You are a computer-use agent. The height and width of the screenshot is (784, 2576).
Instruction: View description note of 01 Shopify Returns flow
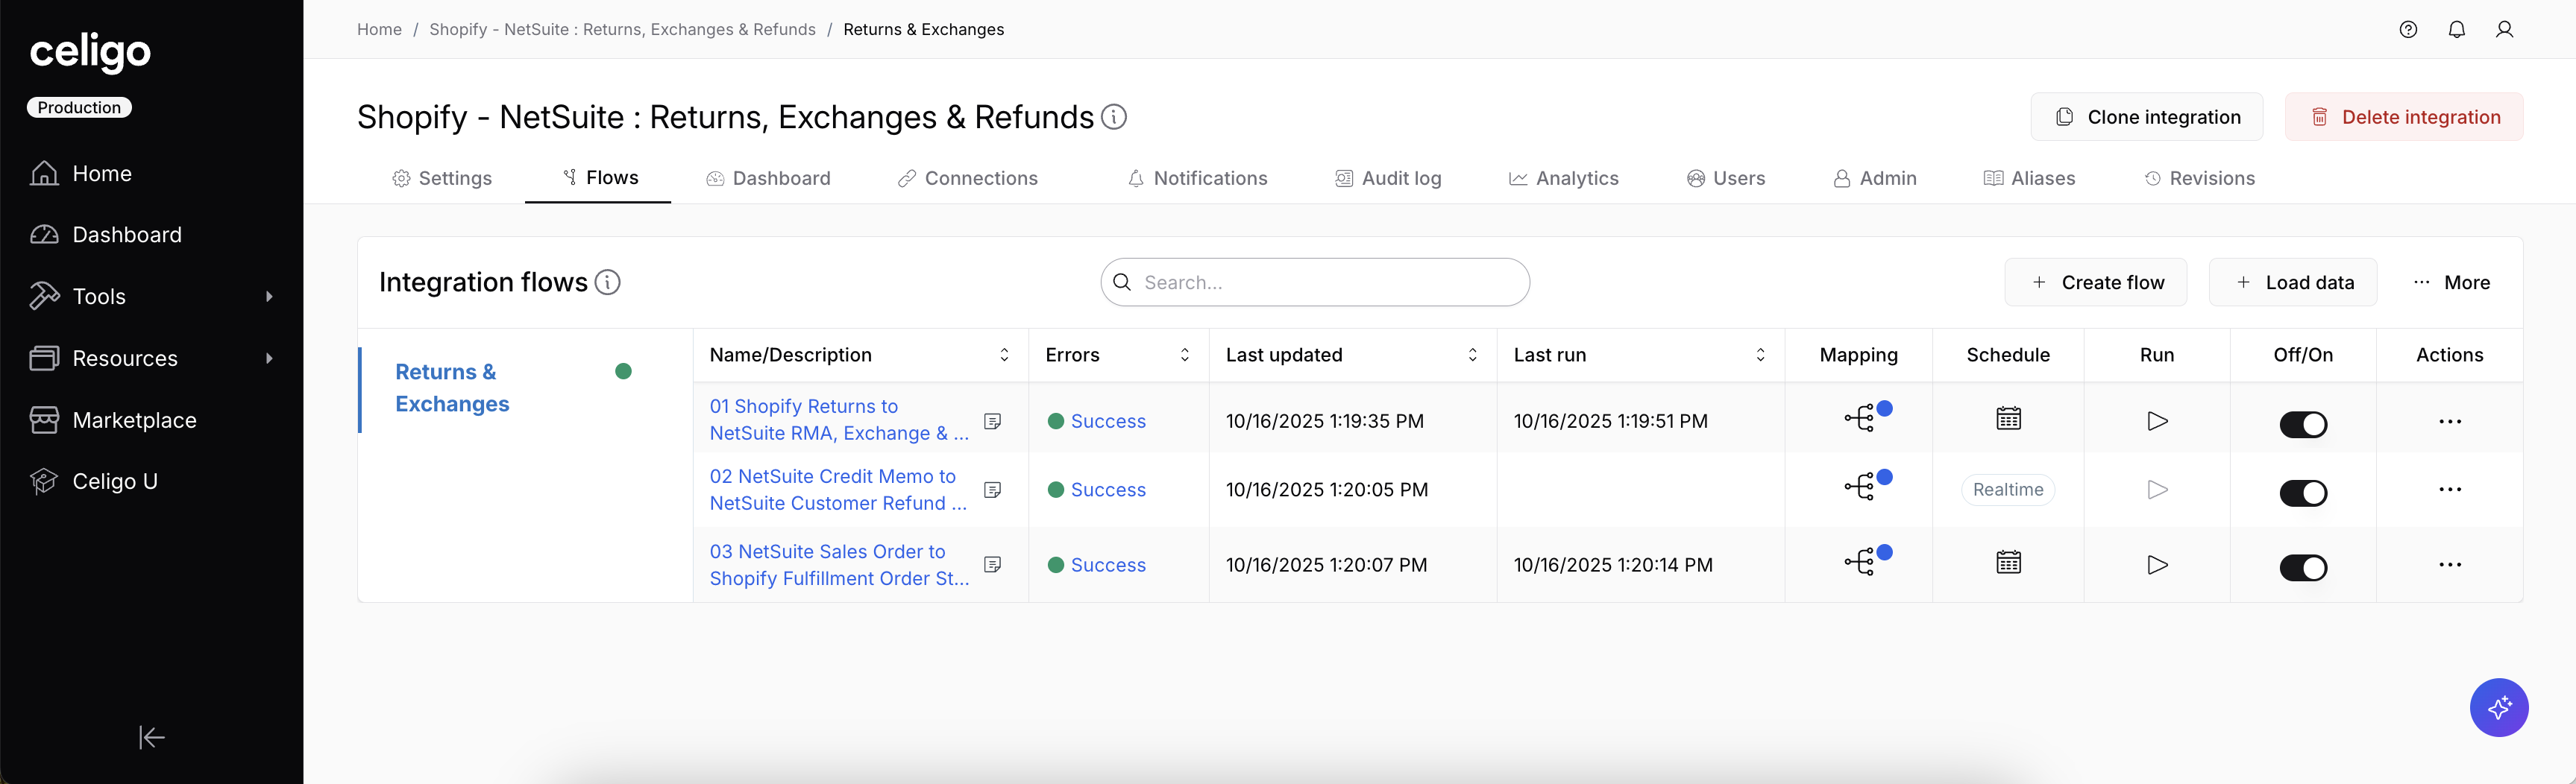pyautogui.click(x=993, y=422)
